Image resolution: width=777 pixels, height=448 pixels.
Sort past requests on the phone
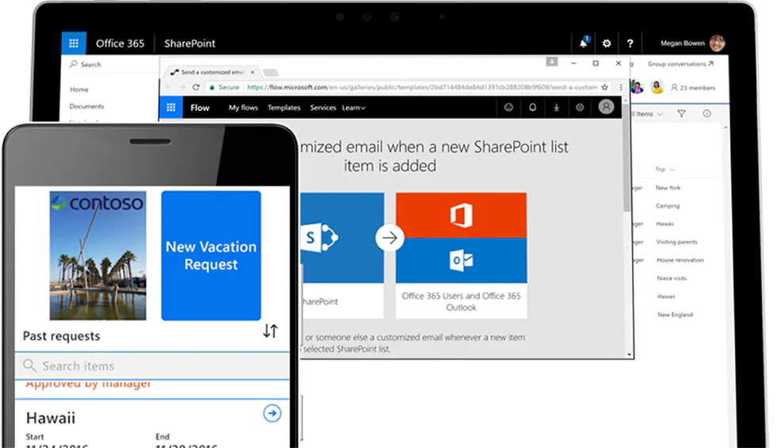pyautogui.click(x=270, y=331)
